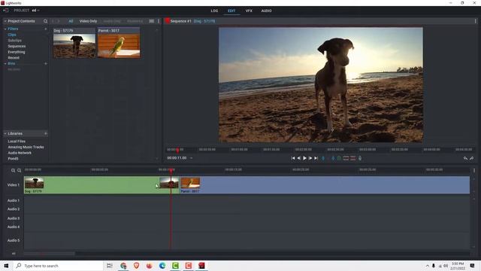
Task: Step one frame forward
Action: (x=310, y=158)
